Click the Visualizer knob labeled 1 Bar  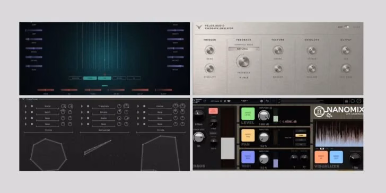pos(355,159)
